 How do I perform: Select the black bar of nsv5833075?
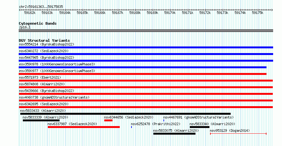click(x=175, y=134)
